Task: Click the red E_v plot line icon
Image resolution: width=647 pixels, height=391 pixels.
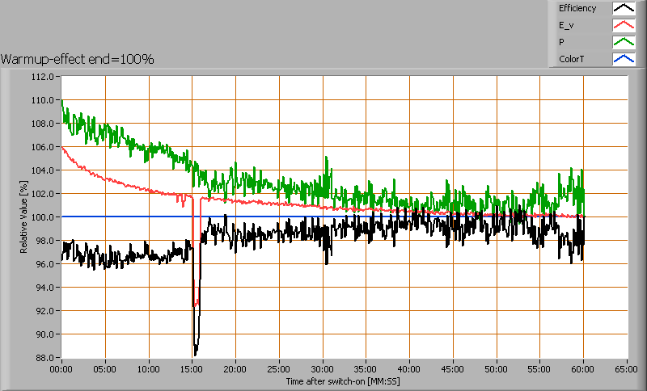Action: click(x=623, y=26)
